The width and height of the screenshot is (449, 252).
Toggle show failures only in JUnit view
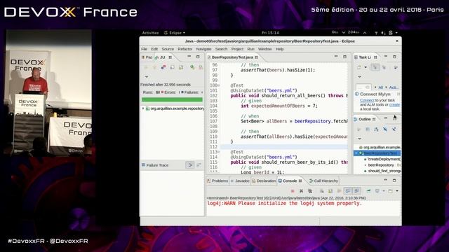(163, 67)
